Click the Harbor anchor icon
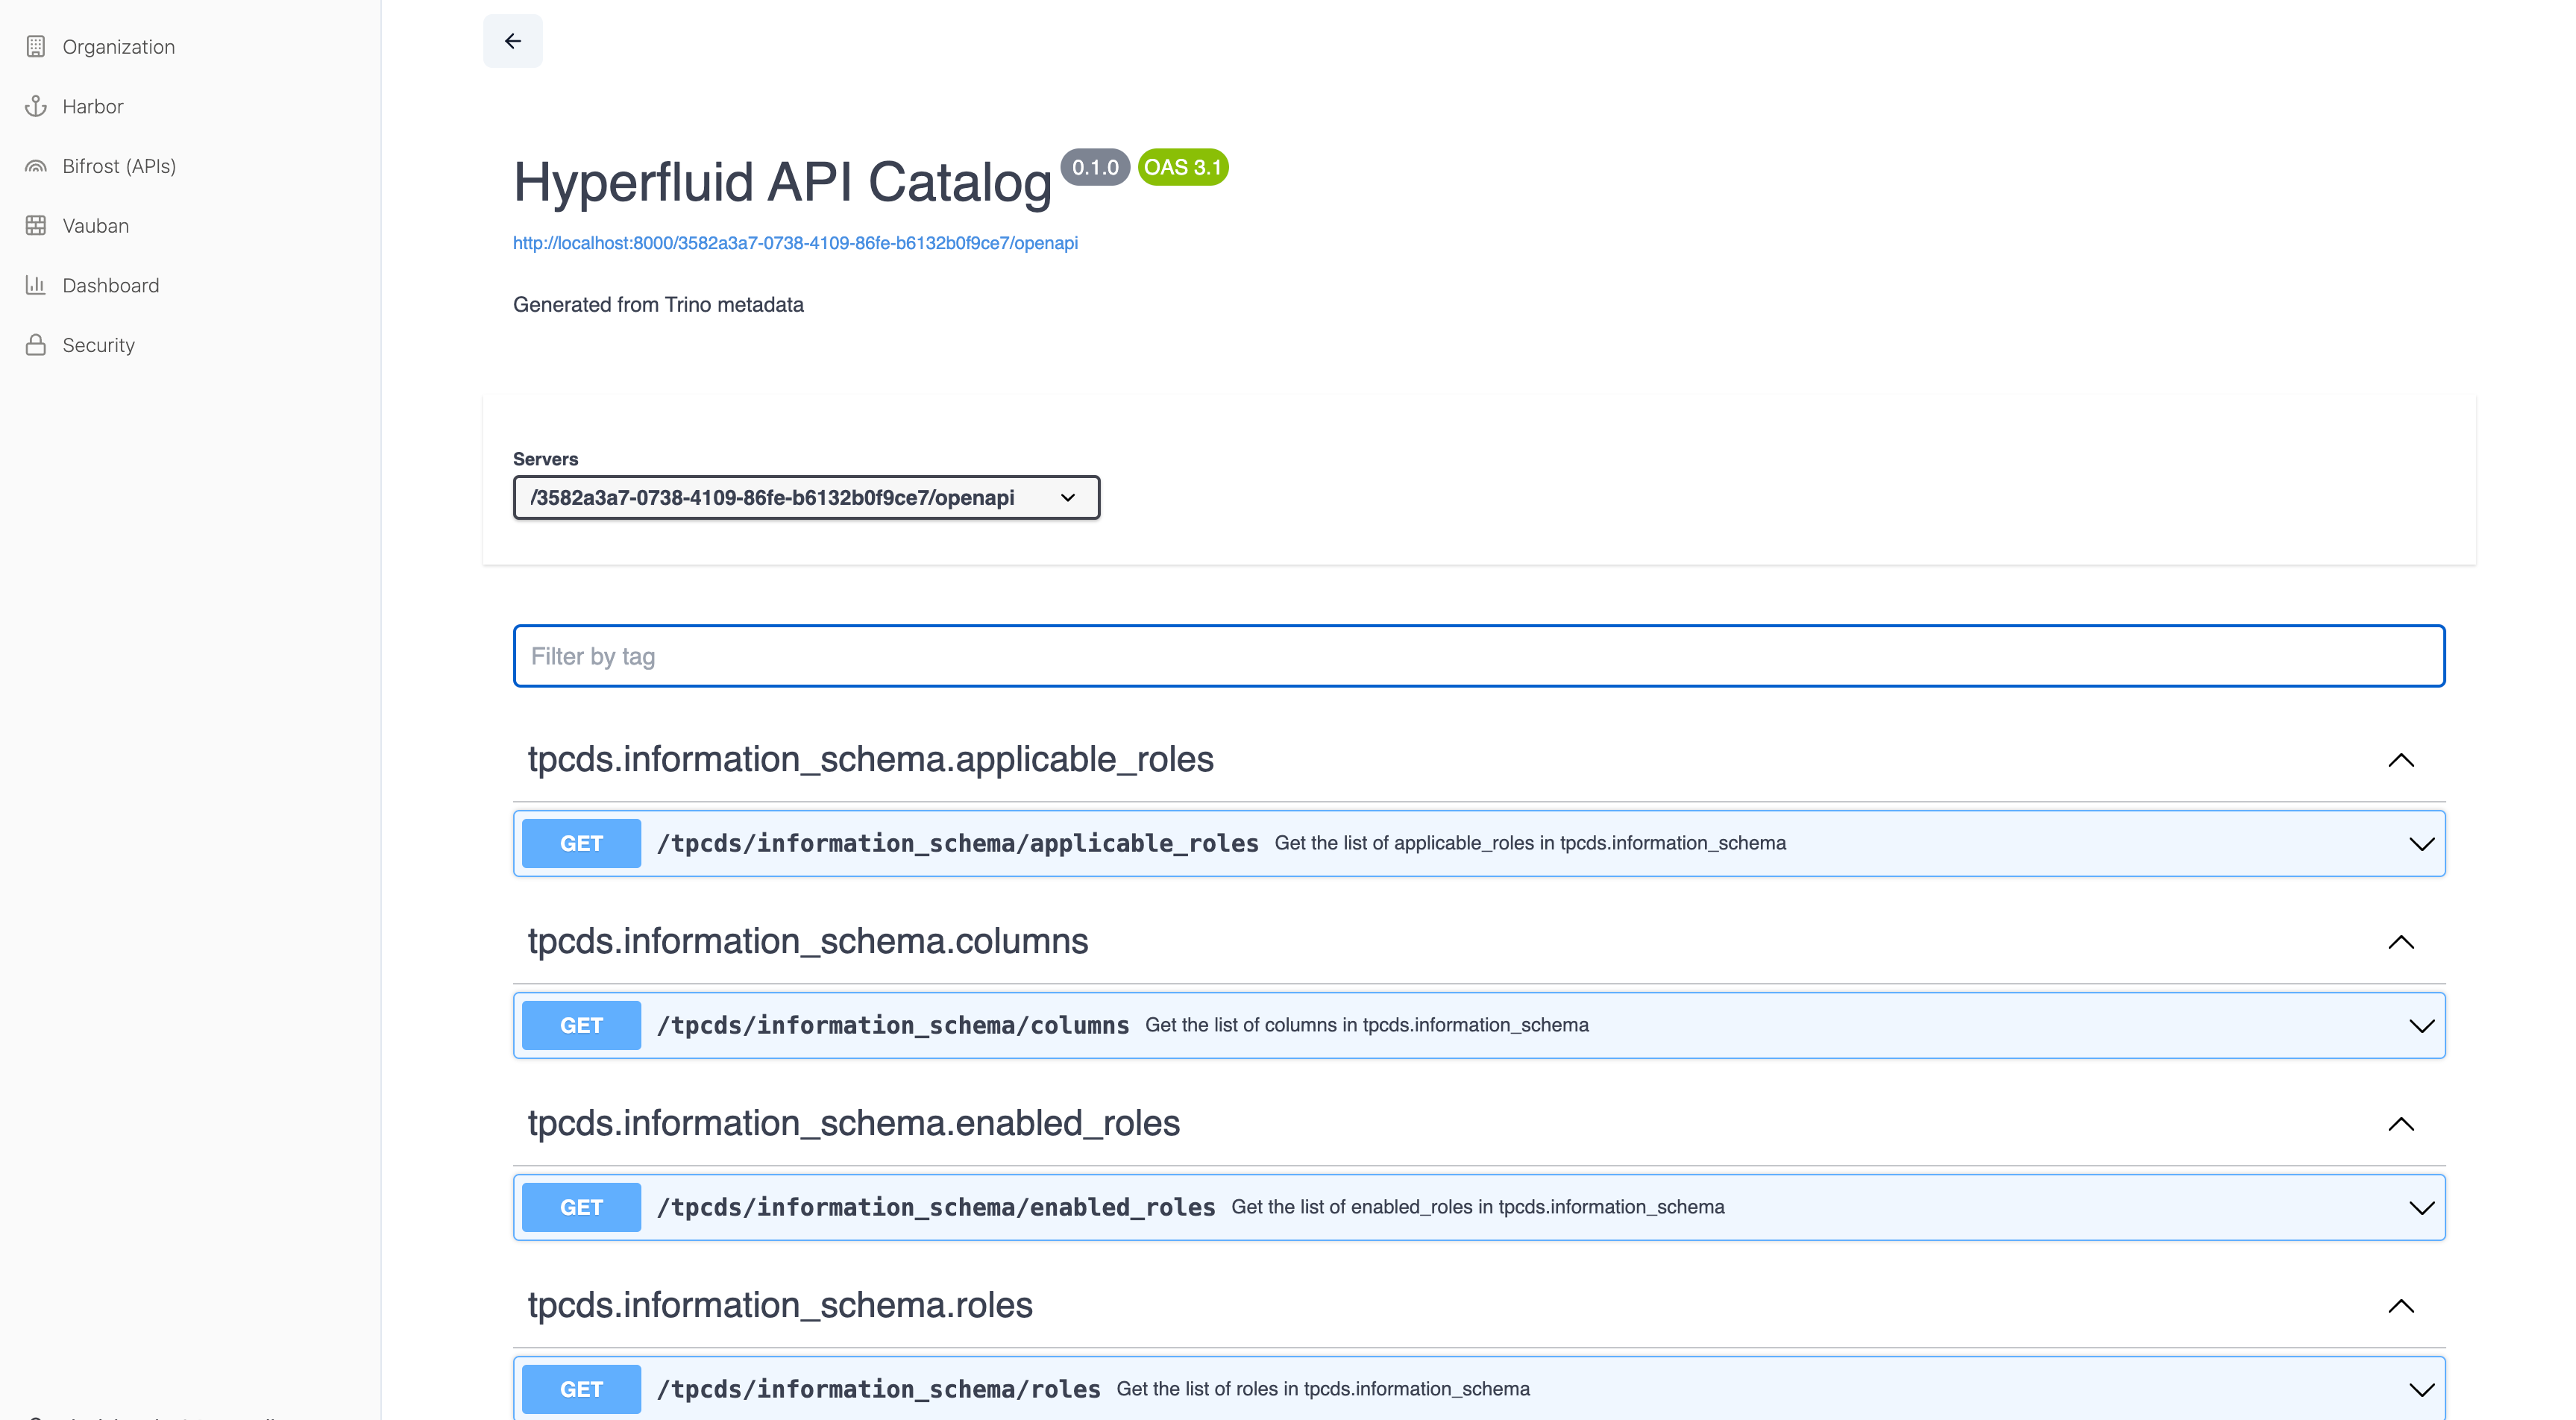The width and height of the screenshot is (2576, 1420). [x=36, y=106]
